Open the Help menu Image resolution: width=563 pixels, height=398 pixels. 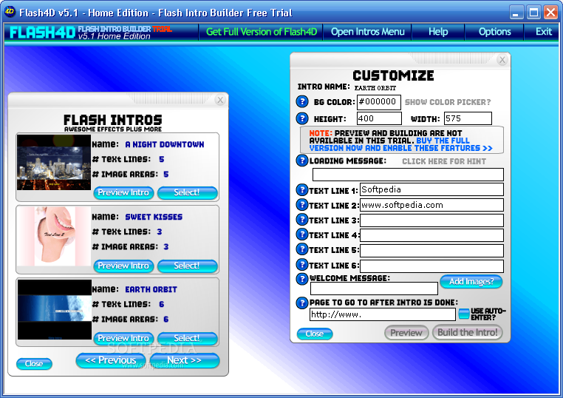click(438, 32)
